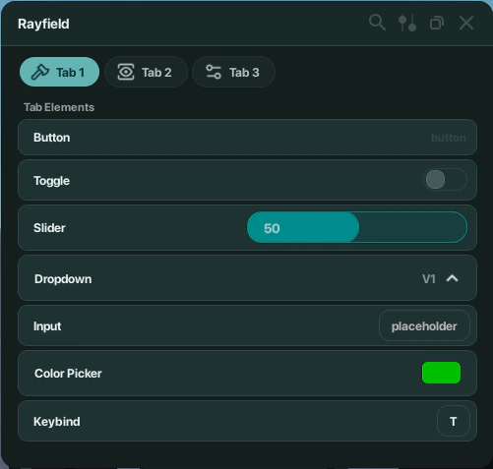The image size is (493, 469).
Task: Click the Rayfield window title
Action: pyautogui.click(x=43, y=24)
